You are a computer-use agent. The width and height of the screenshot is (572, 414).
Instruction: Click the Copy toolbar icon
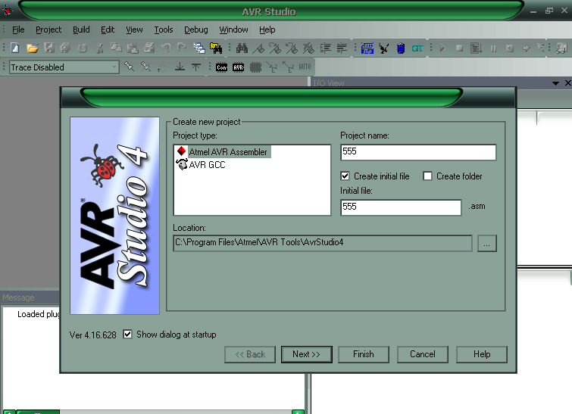pos(116,48)
